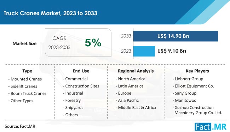Click the 'Regional Analysis' heading
The image size is (230, 132).
(x=136, y=71)
